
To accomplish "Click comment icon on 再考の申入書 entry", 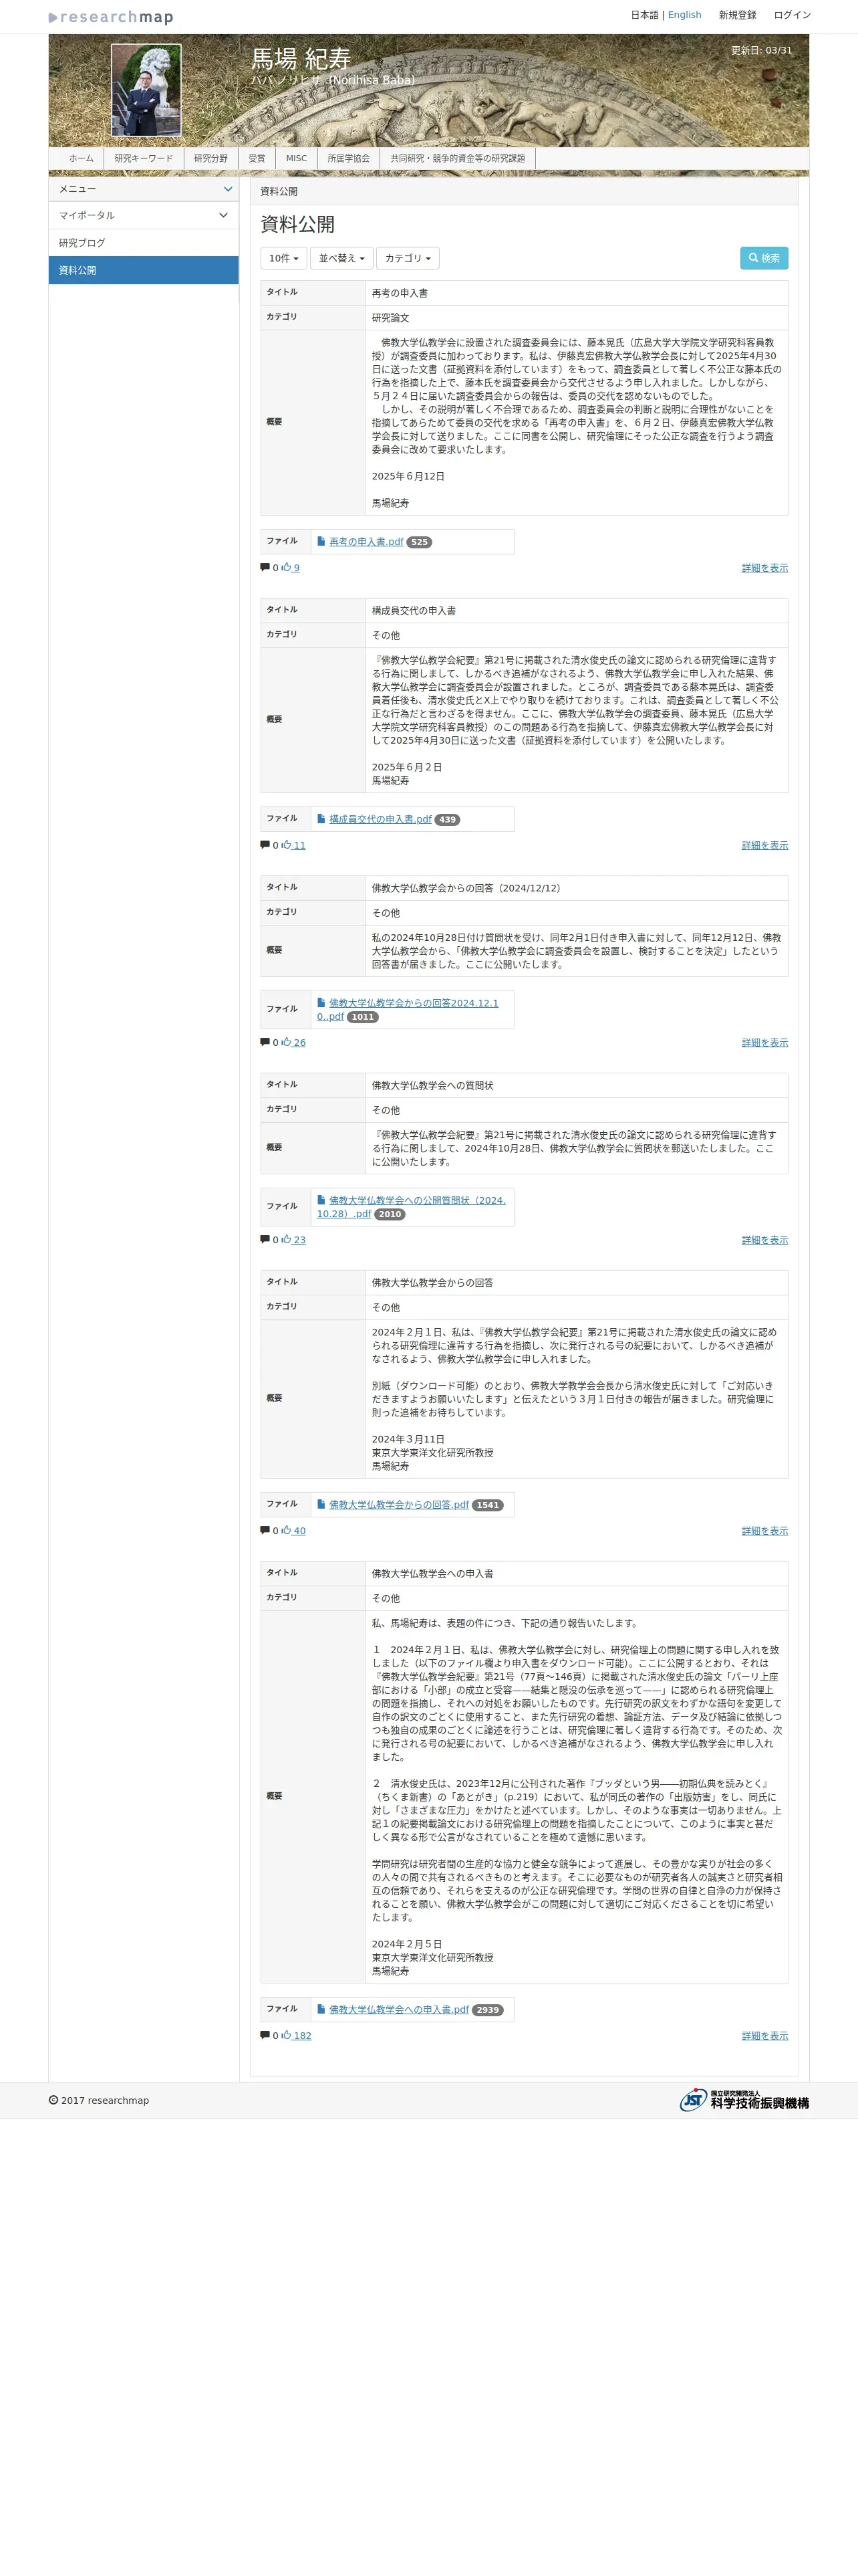I will (x=265, y=568).
